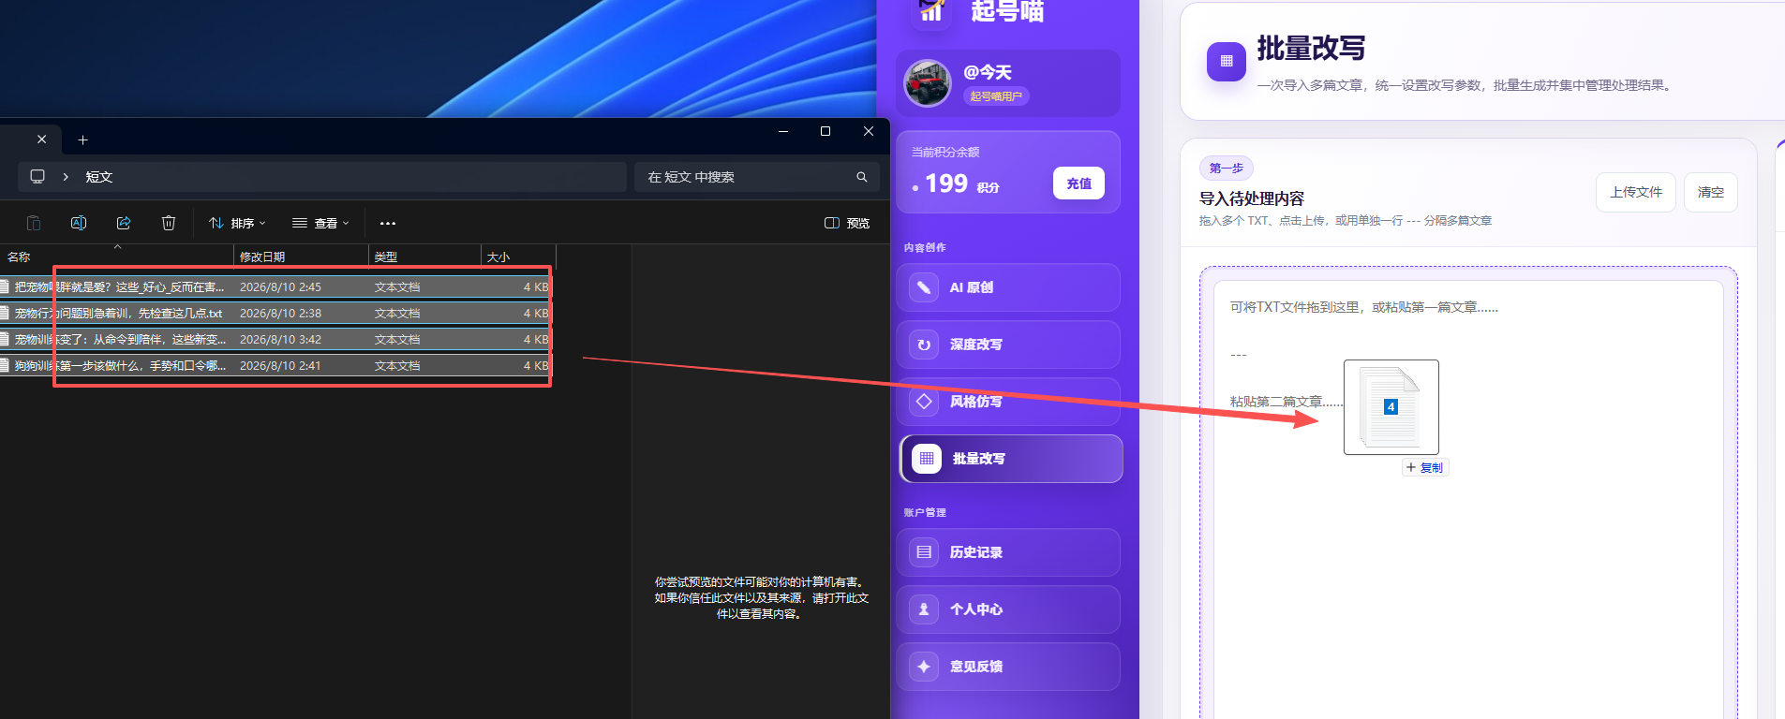Open the three-dots more options menu
This screenshot has height=719, width=1785.
point(388,223)
